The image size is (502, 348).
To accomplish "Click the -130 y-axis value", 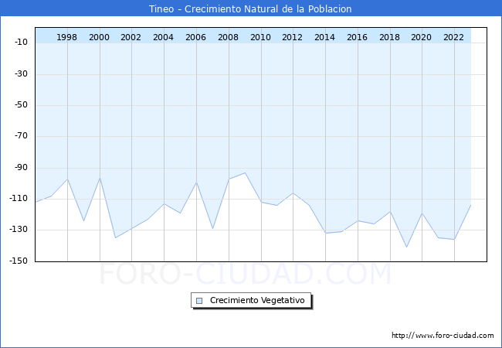I will 19,230.
